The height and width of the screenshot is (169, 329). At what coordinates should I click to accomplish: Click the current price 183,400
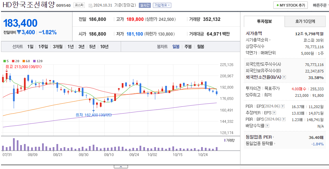point(21,23)
